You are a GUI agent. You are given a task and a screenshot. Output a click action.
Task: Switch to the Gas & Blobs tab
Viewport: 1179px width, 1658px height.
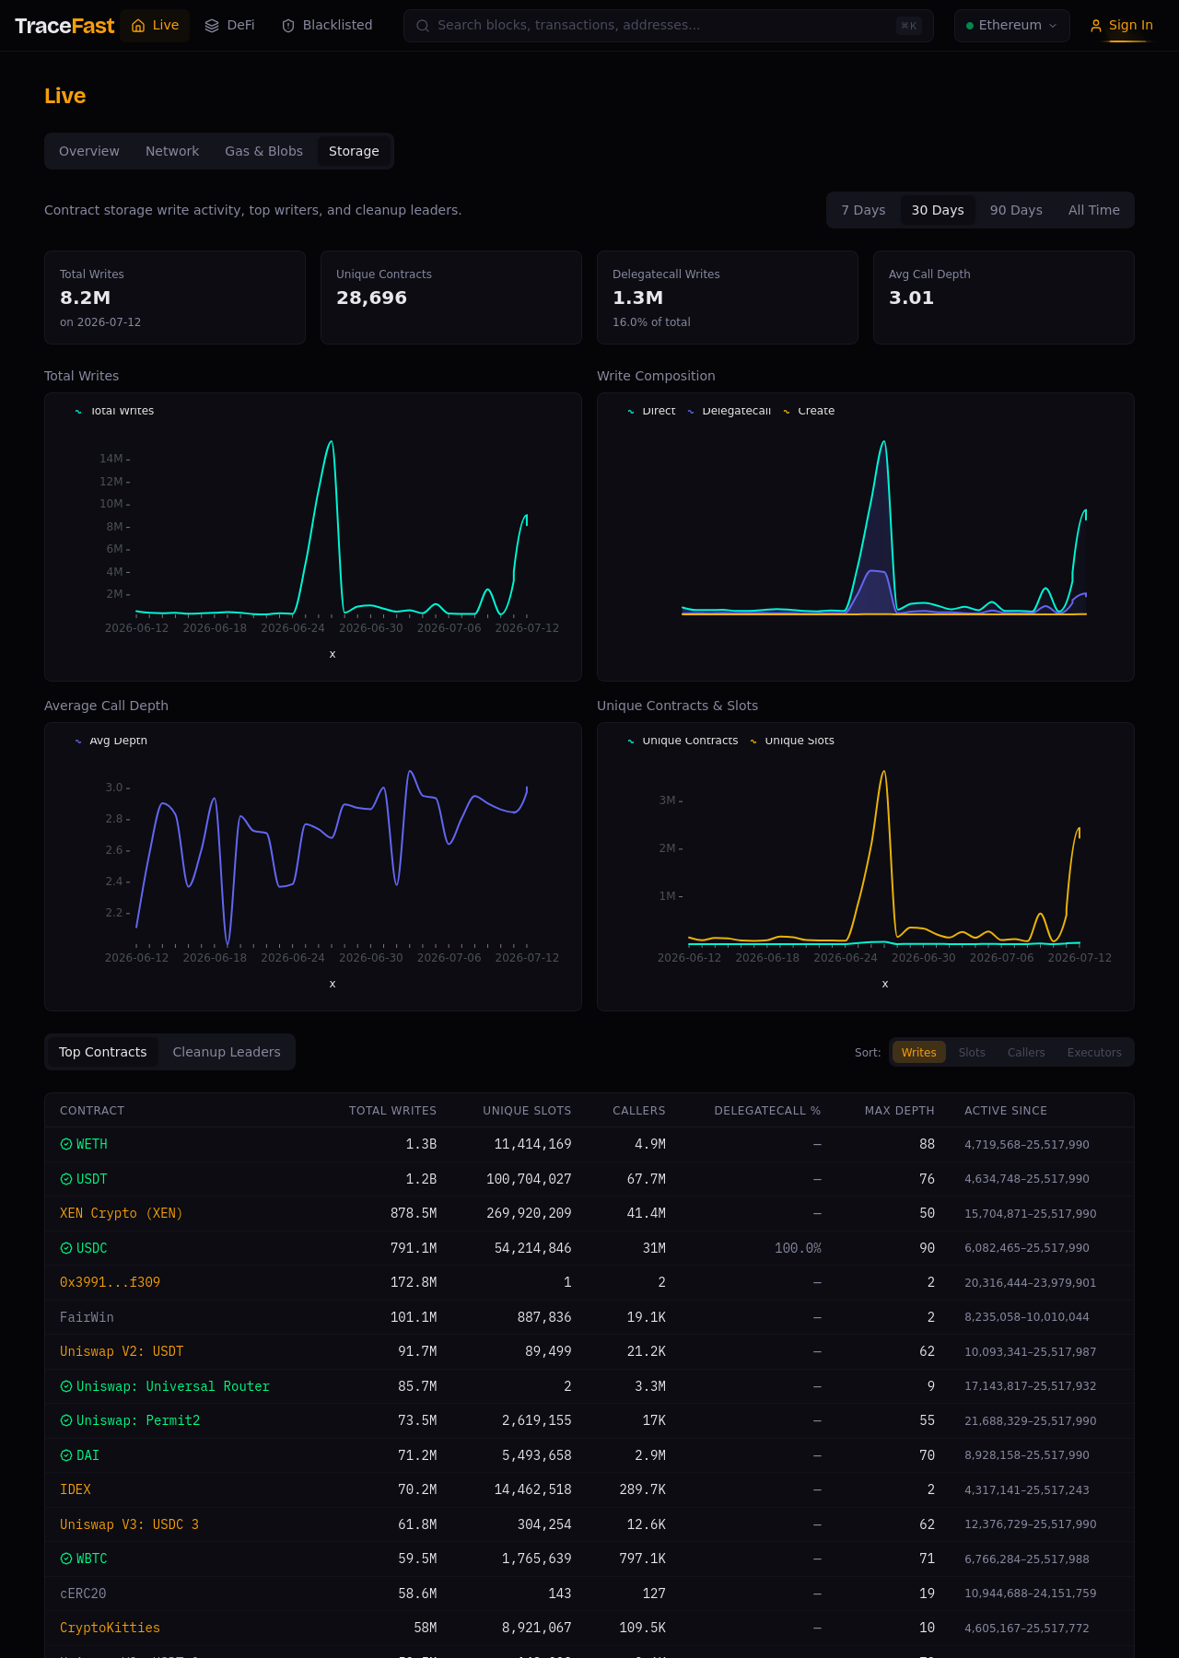(263, 151)
